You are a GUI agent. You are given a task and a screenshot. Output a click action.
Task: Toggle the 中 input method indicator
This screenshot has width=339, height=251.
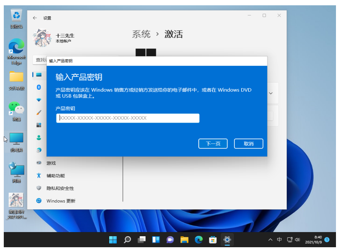[x=279, y=240]
